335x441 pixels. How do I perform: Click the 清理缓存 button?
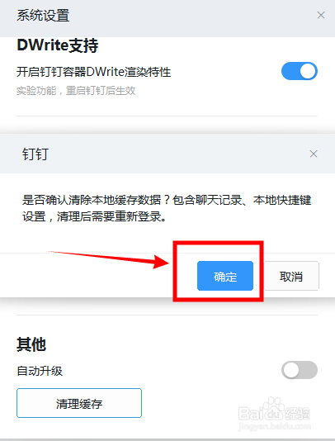coord(79,403)
